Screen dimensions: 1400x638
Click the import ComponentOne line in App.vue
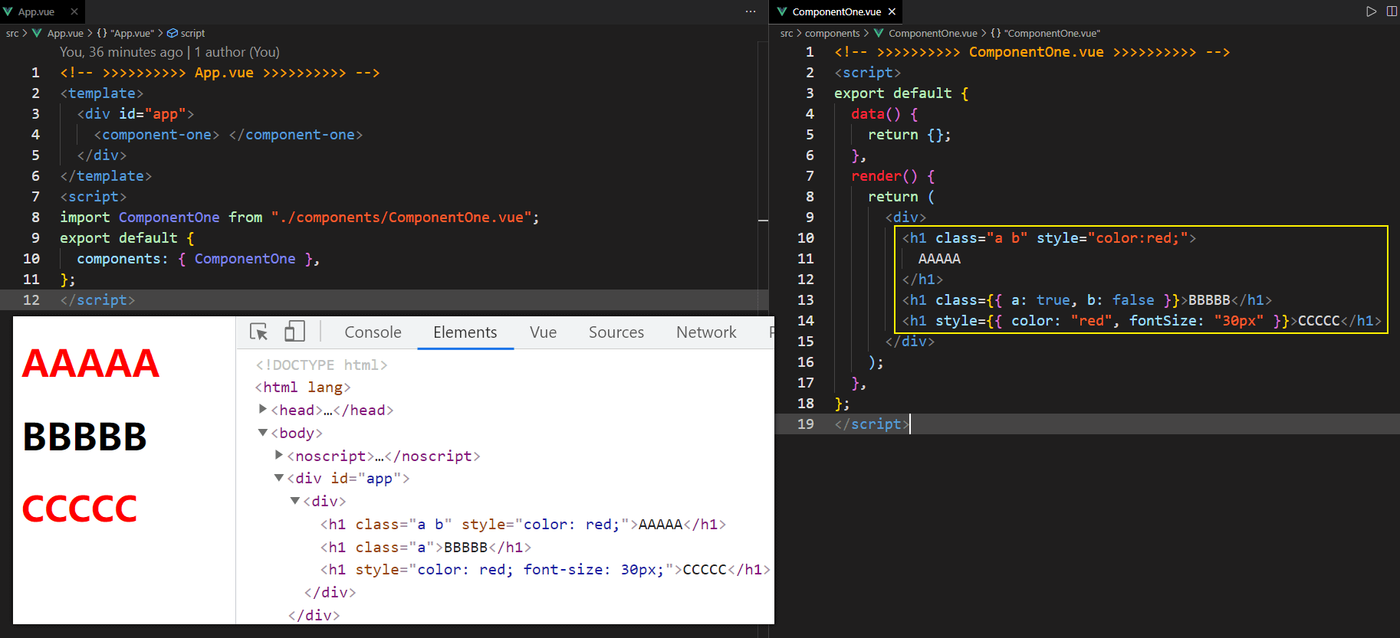pyautogui.click(x=300, y=218)
